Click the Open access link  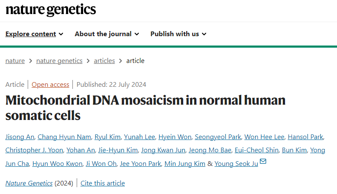pos(50,85)
